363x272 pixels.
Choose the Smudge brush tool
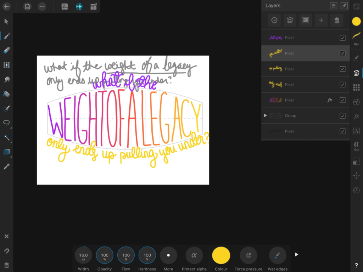(x=6, y=80)
